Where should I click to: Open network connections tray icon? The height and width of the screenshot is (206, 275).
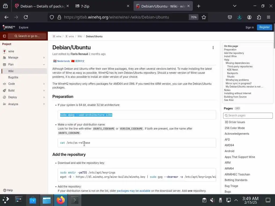point(229,200)
